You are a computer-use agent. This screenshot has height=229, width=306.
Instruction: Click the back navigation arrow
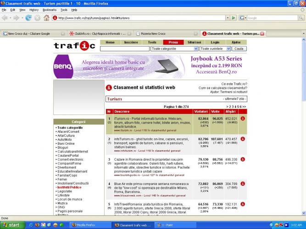click(5, 18)
